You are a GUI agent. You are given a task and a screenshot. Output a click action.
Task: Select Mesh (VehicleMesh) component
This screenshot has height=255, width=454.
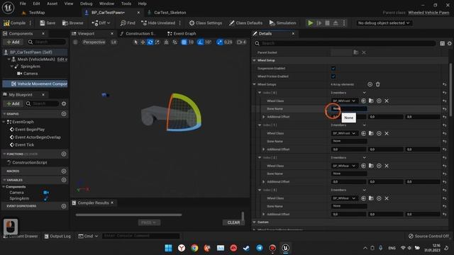(36, 59)
